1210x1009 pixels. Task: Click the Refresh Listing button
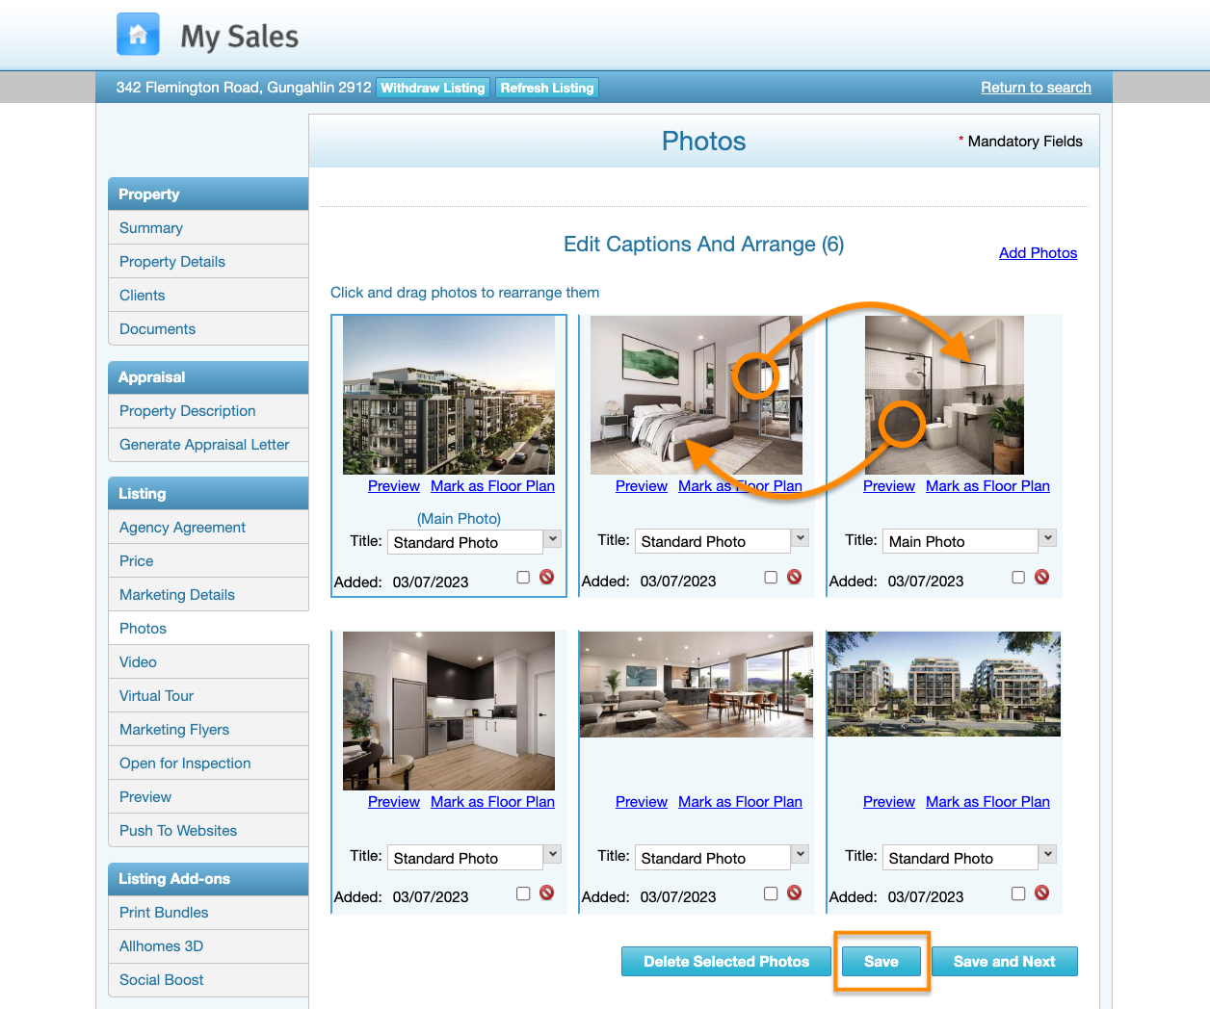coord(547,88)
